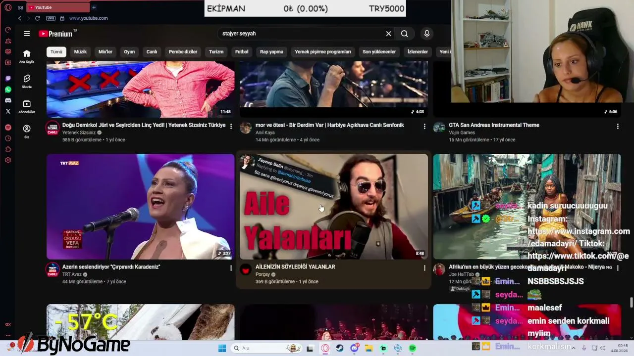Select the İzlenenler filter chip

(418, 51)
